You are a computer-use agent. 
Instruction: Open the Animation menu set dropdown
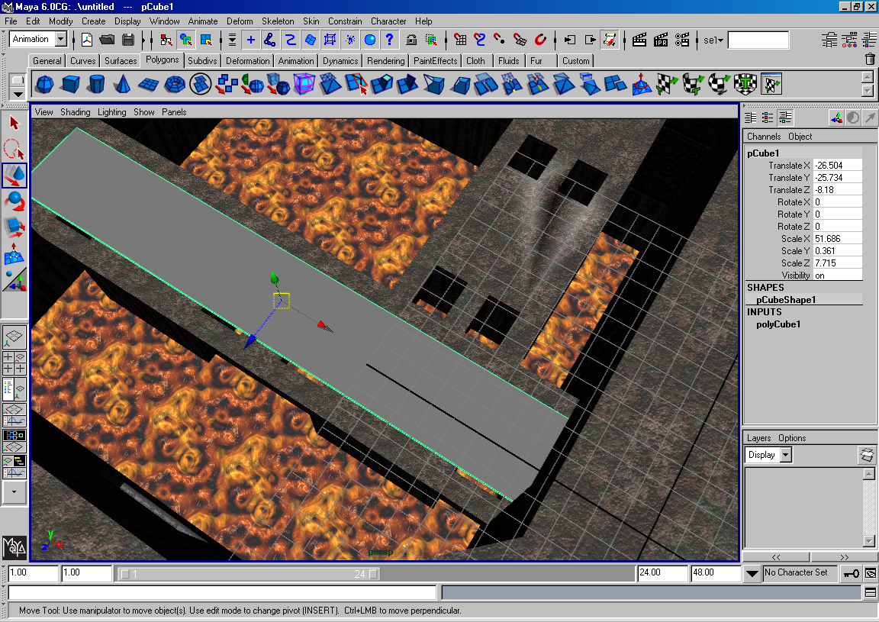(61, 40)
